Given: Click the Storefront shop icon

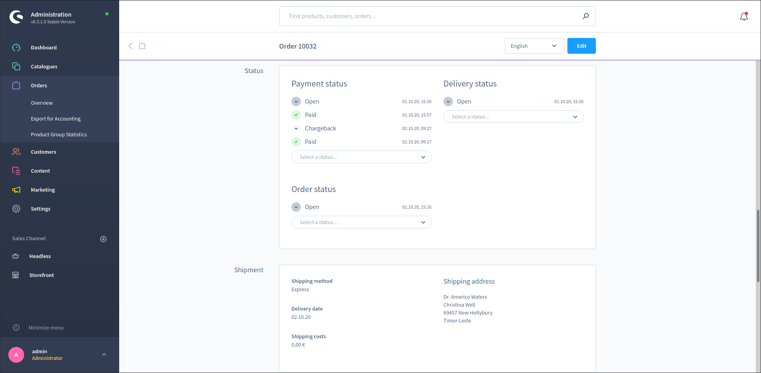Looking at the screenshot, I should pyautogui.click(x=15, y=275).
